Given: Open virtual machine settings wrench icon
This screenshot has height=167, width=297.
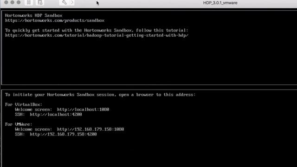Looking at the screenshot, I should coord(65,2).
